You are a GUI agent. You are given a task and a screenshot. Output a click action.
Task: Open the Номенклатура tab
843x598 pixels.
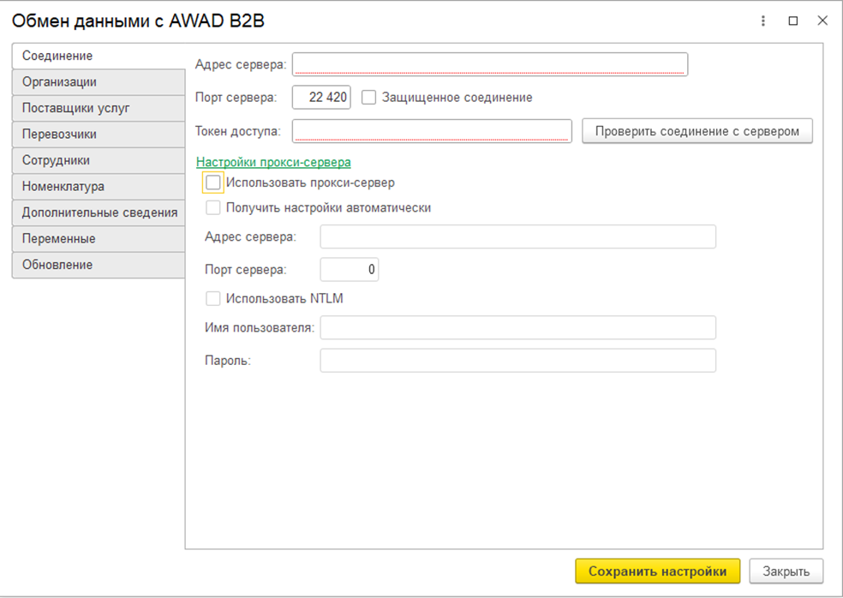[x=98, y=186]
